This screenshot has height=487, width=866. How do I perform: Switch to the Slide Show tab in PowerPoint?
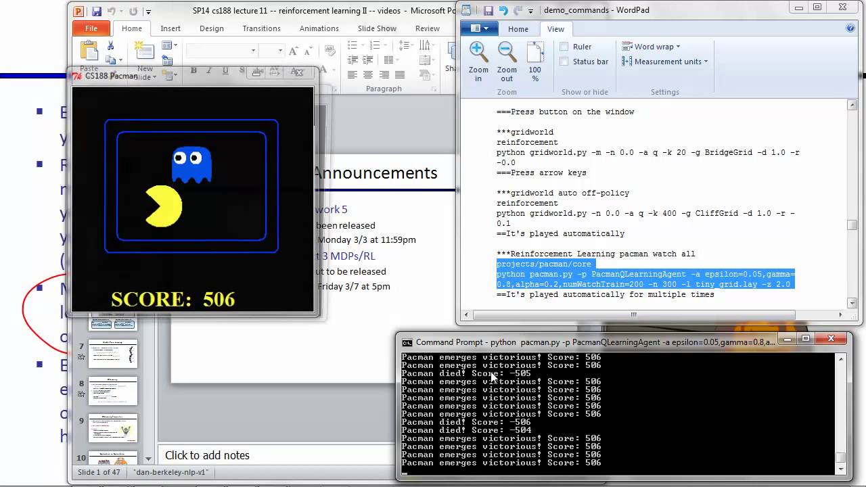pos(377,28)
